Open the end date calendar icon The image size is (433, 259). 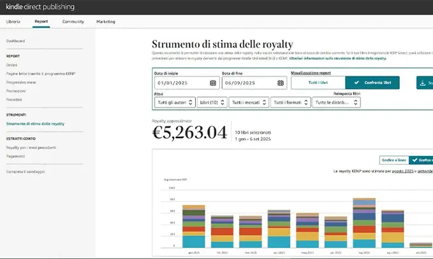pos(281,83)
